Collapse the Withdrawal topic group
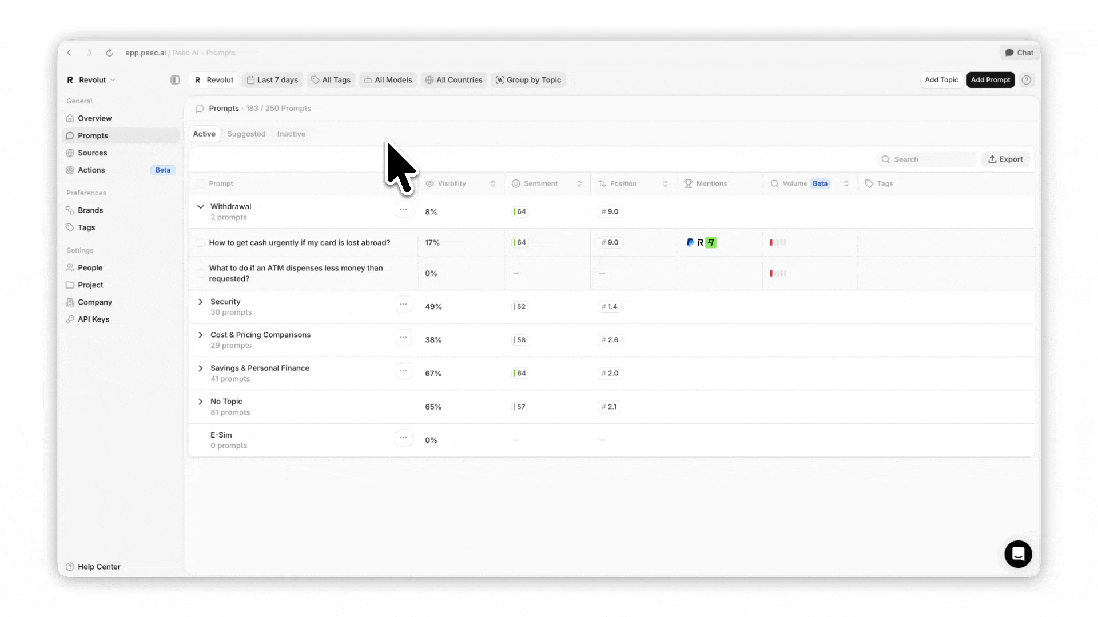The height and width of the screenshot is (617, 1098). [201, 207]
